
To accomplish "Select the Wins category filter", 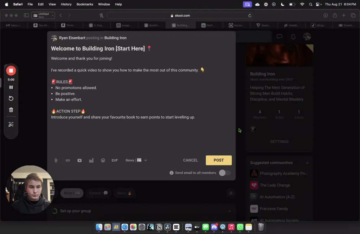I will pyautogui.click(x=124, y=193).
